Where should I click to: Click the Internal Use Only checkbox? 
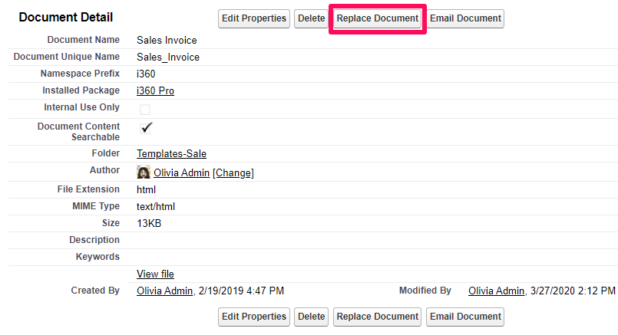point(145,110)
